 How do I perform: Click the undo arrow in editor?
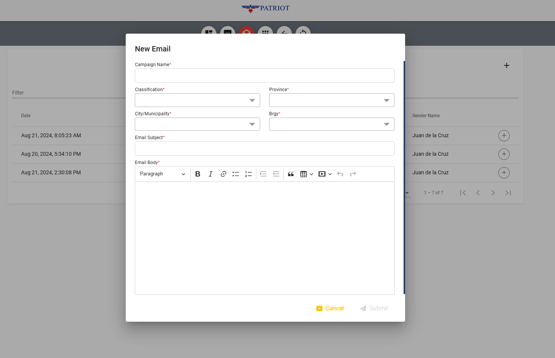340,174
